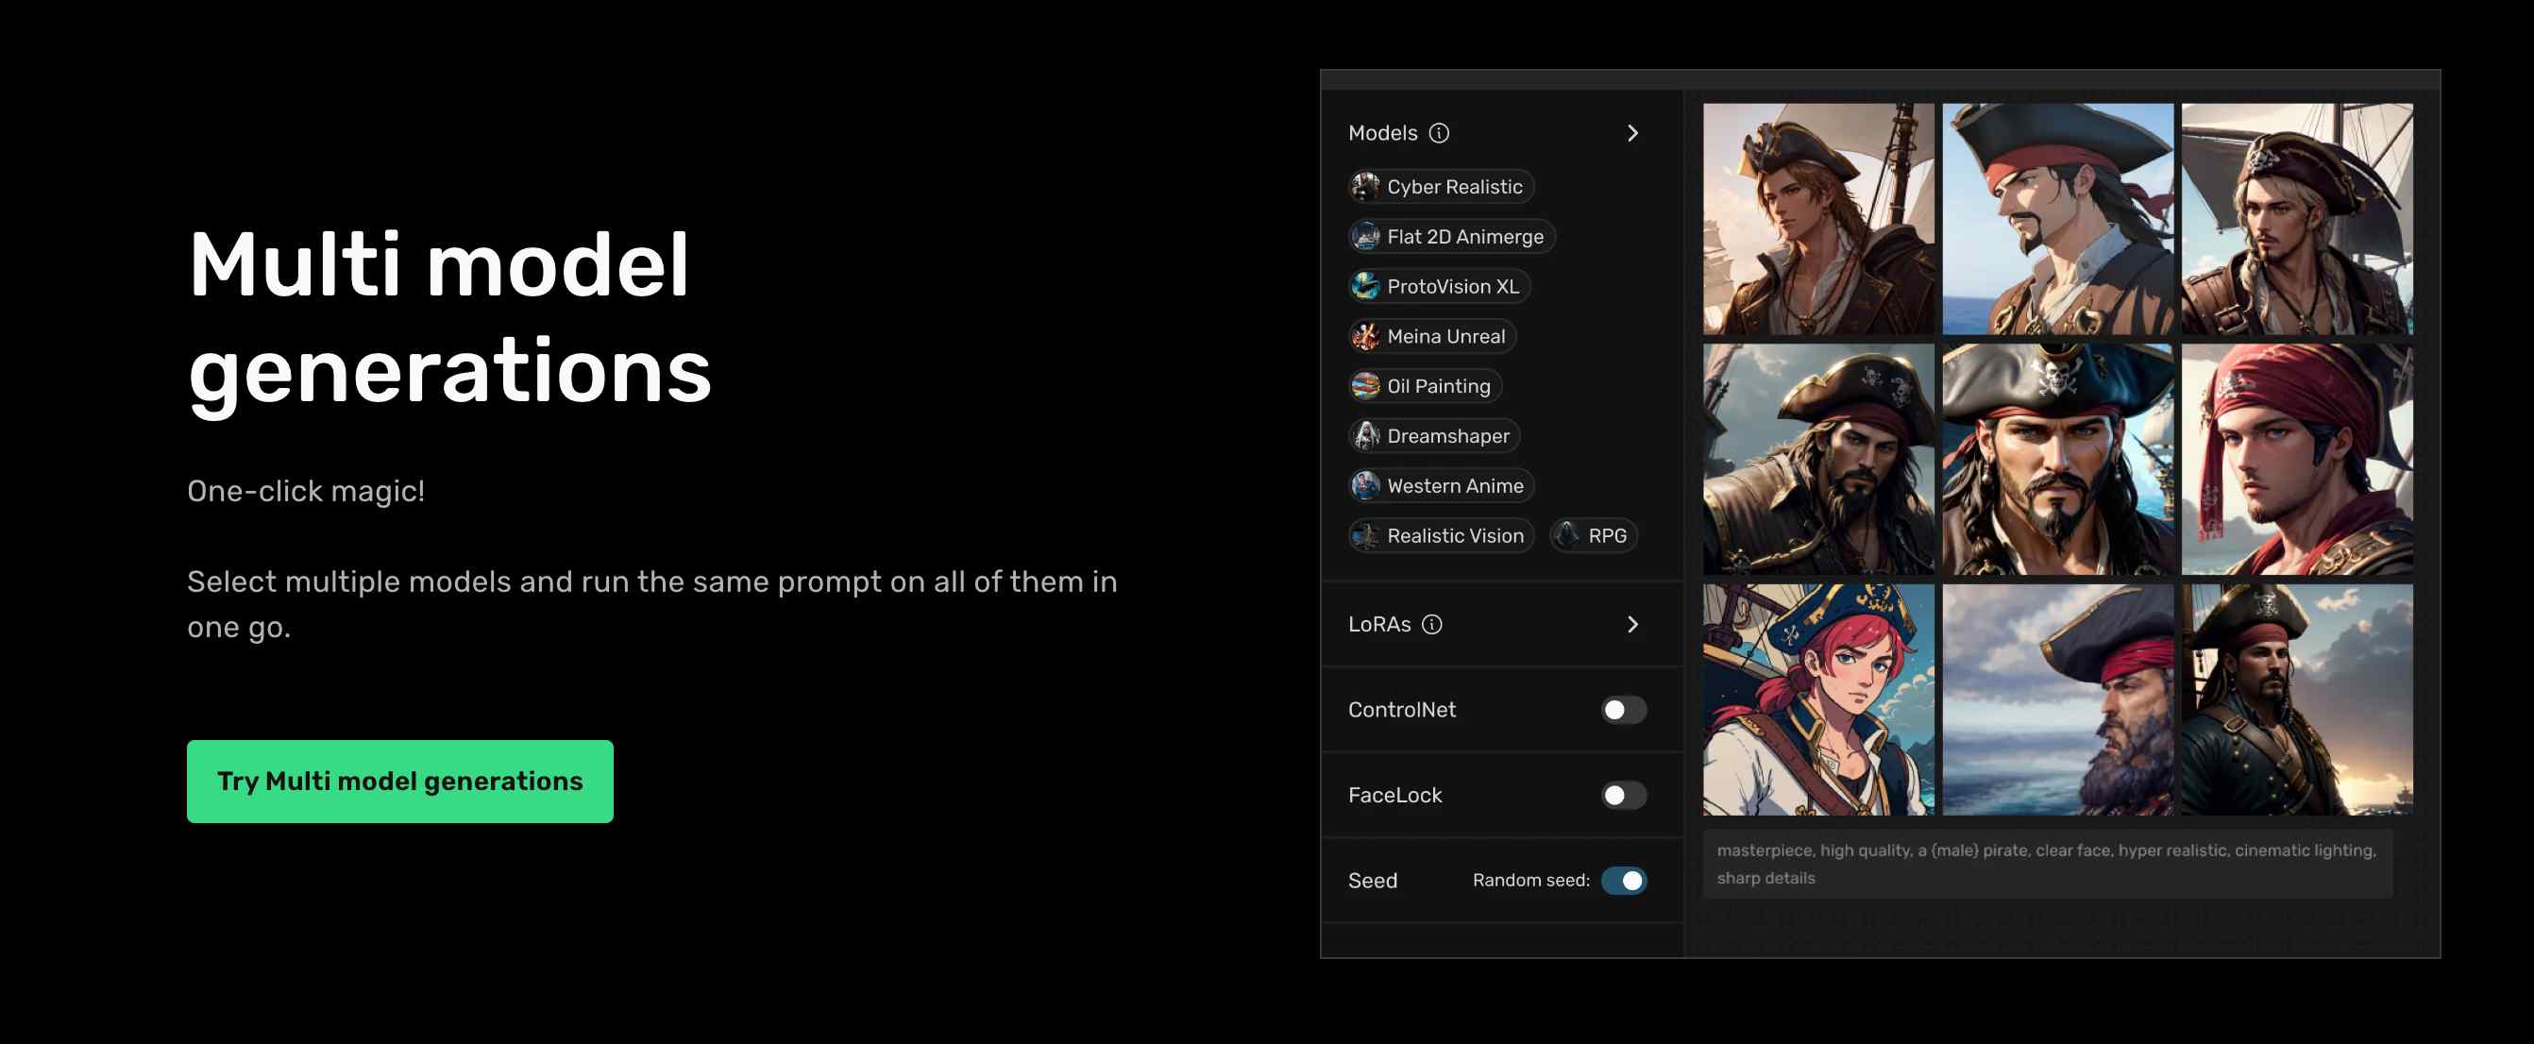Enable the FaceLock toggle
Viewport: 2534px width, 1044px height.
1623,795
